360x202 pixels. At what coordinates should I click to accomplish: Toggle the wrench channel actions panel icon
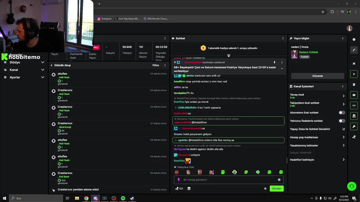[354, 126]
